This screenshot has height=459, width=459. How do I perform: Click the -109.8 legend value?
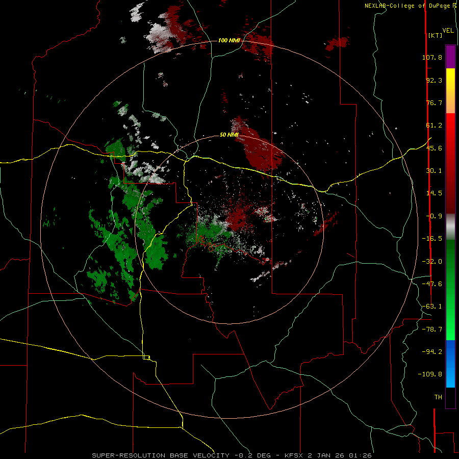pos(430,374)
